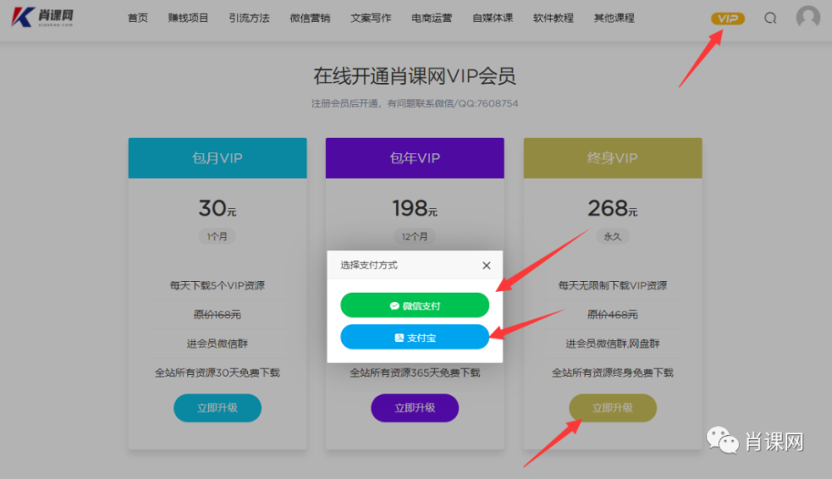Click the 永久 duration badge
This screenshot has width=832, height=479.
[x=612, y=236]
